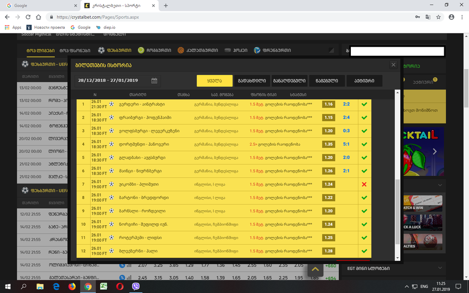The image size is (469, 293).
Task: Click the yellow scroll-to-top chevron button
Action: 315,269
